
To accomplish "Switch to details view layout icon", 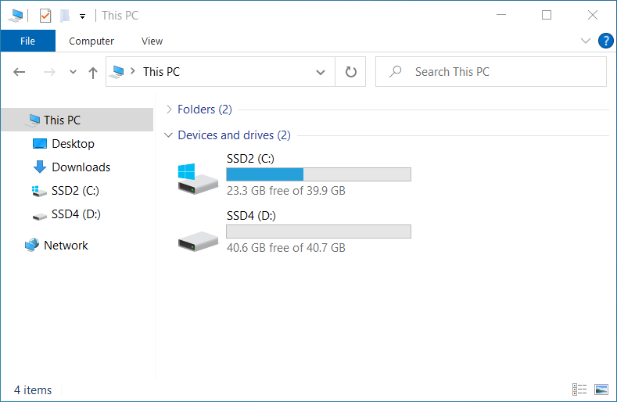I will (x=579, y=389).
